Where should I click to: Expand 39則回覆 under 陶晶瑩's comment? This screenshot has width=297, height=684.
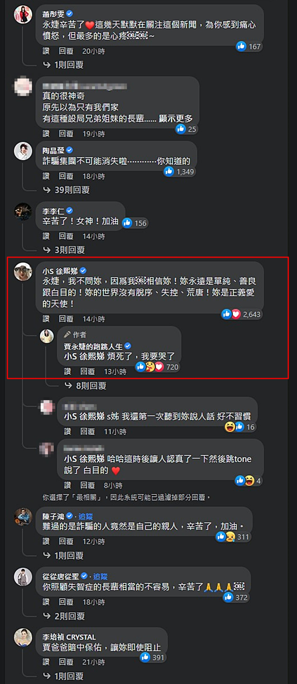66,190
